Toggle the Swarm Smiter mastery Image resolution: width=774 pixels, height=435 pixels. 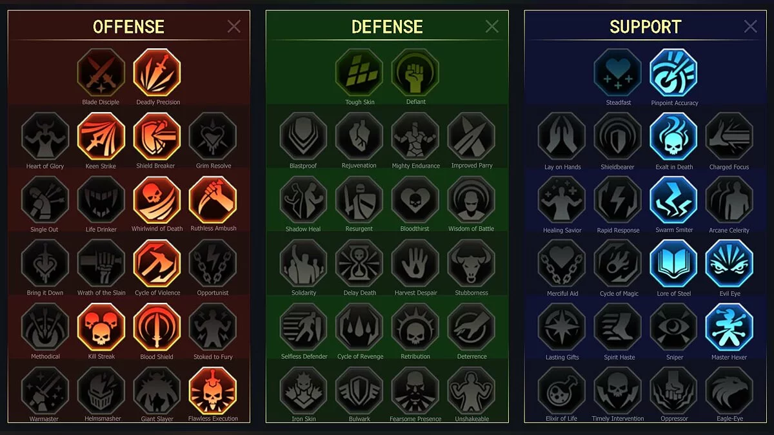pos(674,200)
